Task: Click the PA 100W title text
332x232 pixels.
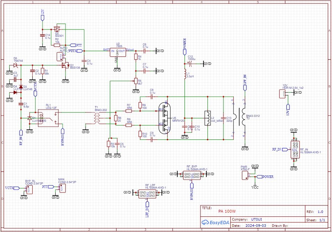Action: [227, 211]
